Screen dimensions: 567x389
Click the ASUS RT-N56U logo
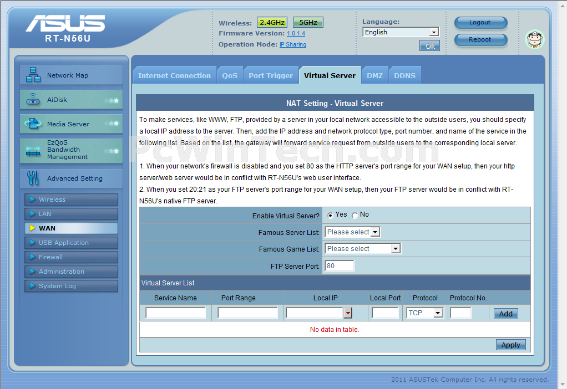click(x=66, y=28)
